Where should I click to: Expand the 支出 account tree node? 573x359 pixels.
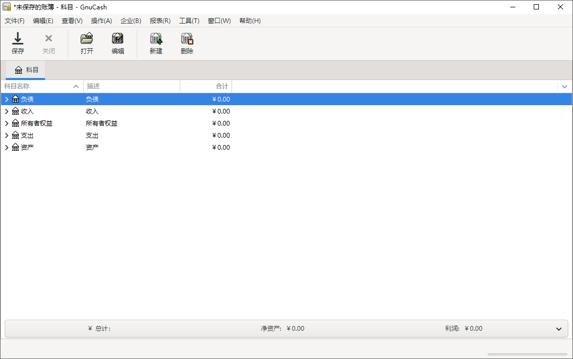(x=6, y=135)
